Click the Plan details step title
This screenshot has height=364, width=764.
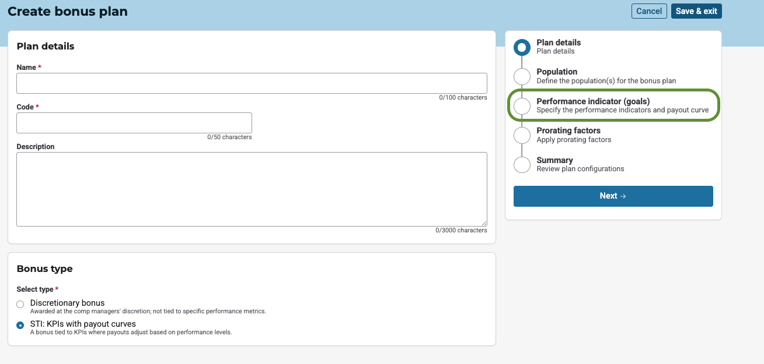click(559, 43)
